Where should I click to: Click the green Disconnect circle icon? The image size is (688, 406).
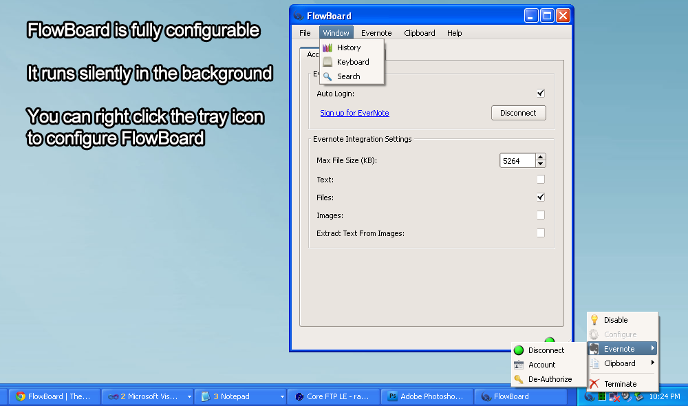(x=519, y=350)
